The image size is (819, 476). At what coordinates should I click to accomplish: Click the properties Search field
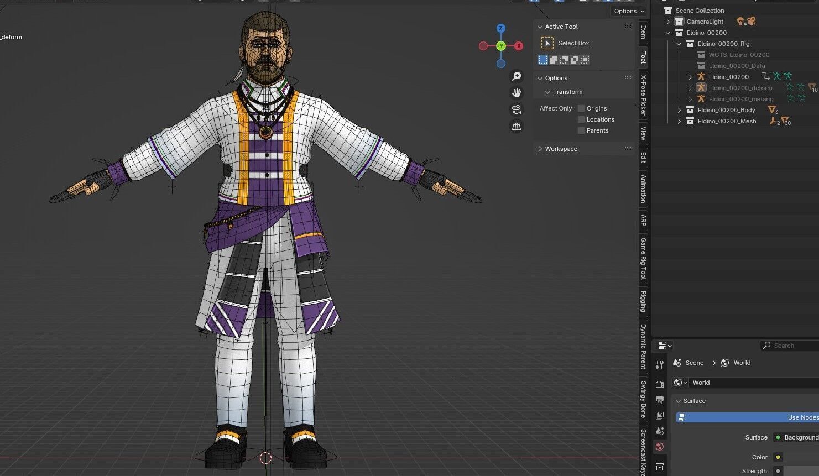click(789, 346)
